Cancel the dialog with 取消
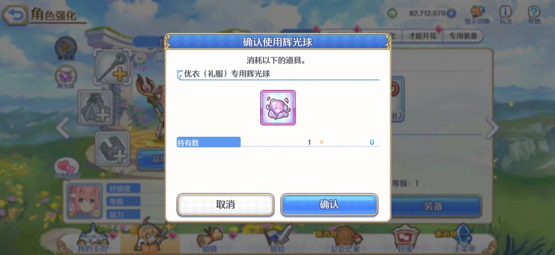The width and height of the screenshot is (555, 255). point(226,205)
